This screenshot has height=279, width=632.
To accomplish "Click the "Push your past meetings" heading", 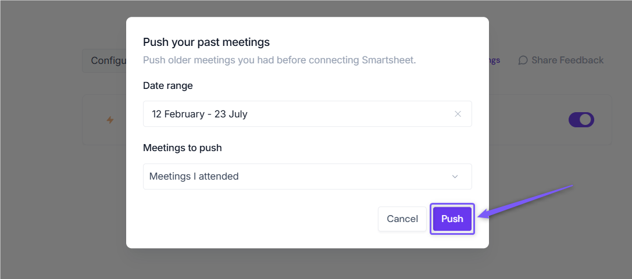I will [206, 42].
